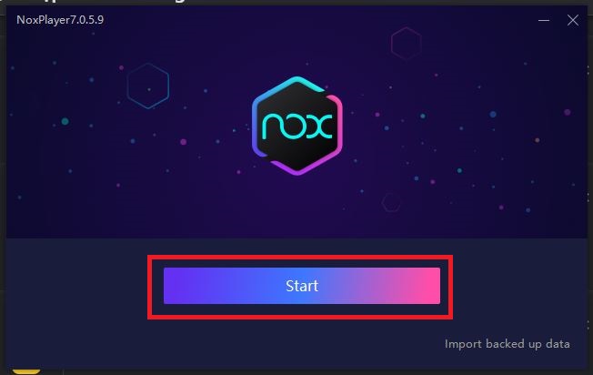This screenshot has height=375, width=593.
Task: Open Import backed up data
Action: 507,344
